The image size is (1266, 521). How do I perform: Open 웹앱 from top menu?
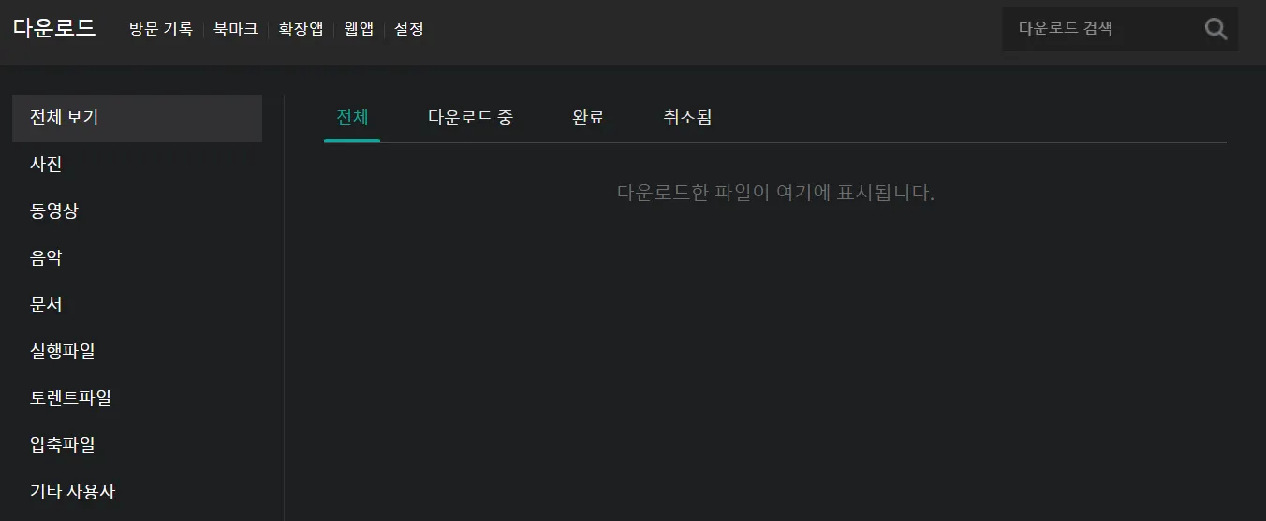pyautogui.click(x=359, y=29)
